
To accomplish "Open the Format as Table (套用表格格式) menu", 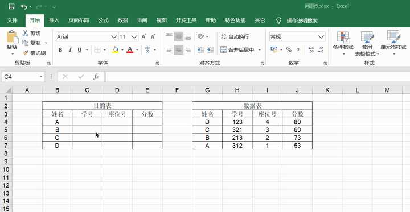I will [367, 43].
